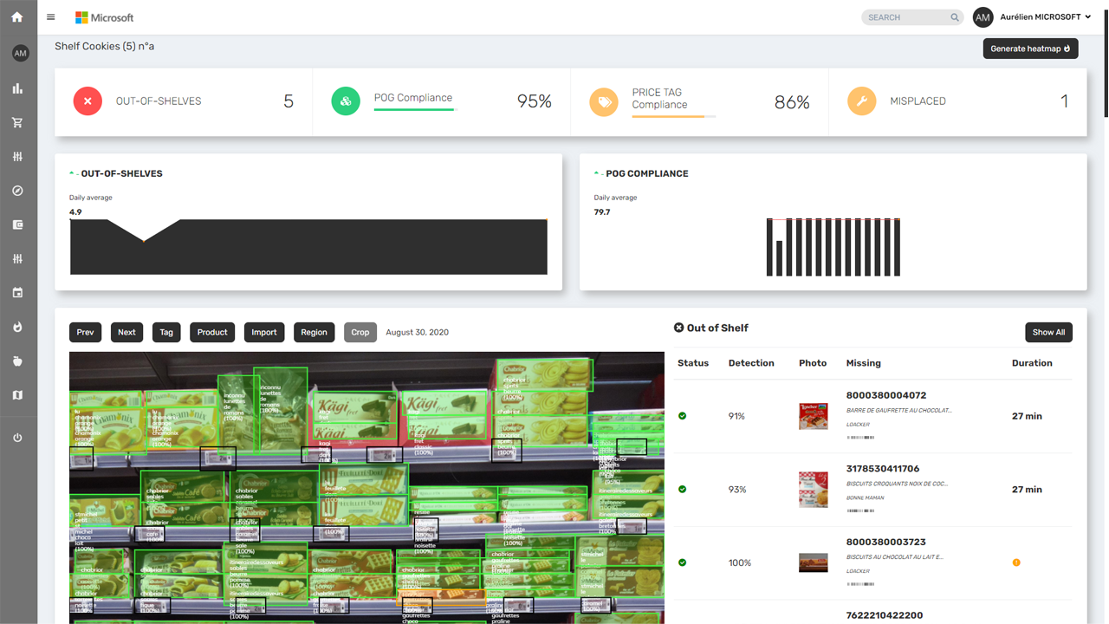Collapse the POG COMPLIANCE chart panel
Screen dimensions: 1109x624
click(597, 173)
